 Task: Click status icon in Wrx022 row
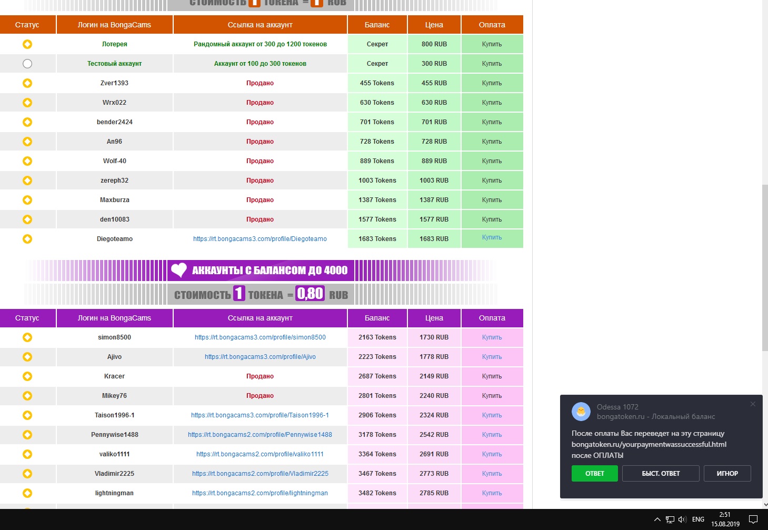pos(27,103)
